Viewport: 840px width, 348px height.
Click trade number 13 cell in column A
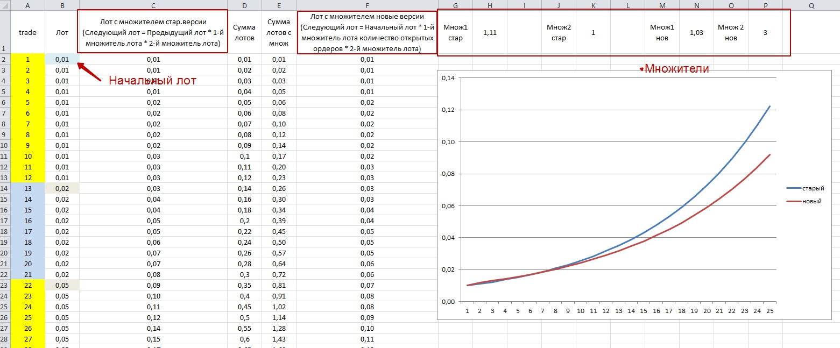[x=27, y=188]
